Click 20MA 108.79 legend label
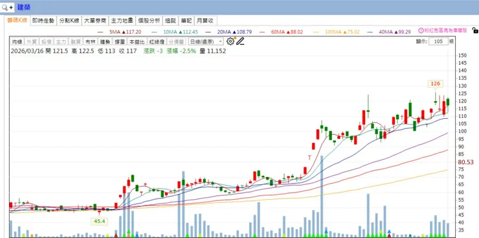Viewport: 479px width, 238px height. (x=235, y=32)
